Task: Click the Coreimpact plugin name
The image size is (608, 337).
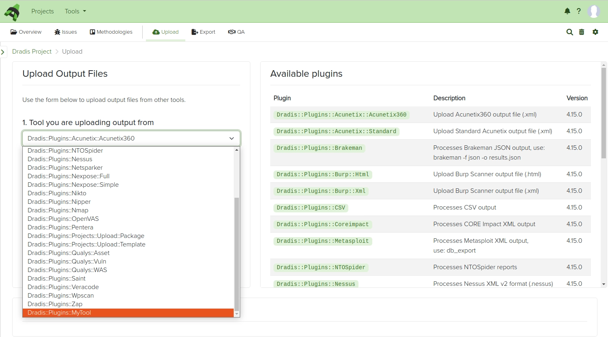Action: coord(323,225)
